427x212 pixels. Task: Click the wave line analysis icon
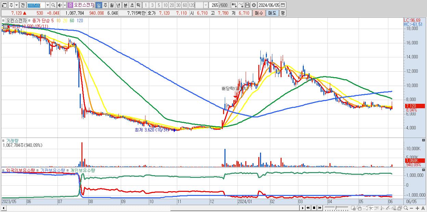point(383,208)
